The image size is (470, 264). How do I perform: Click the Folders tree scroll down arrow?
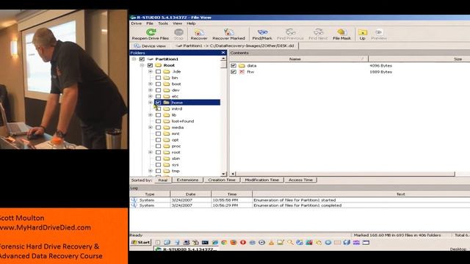click(x=223, y=174)
